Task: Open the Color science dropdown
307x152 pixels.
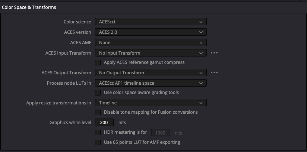Action: [x=151, y=22]
